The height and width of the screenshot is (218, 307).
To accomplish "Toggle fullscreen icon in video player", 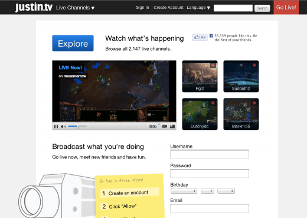I will (172, 126).
